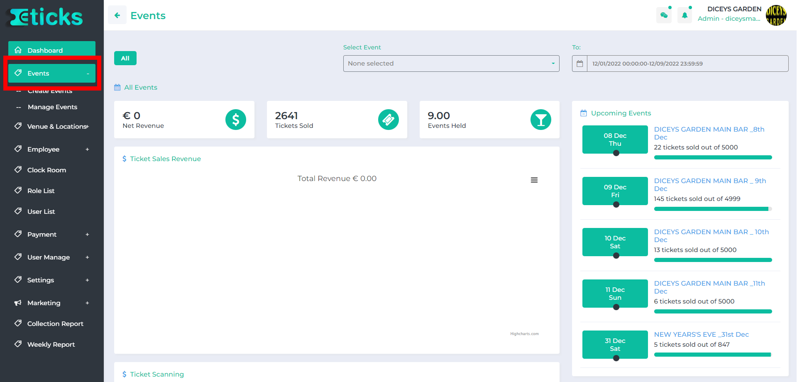Click progress bar for 9th Dec event
This screenshot has height=382, width=797.
click(713, 209)
